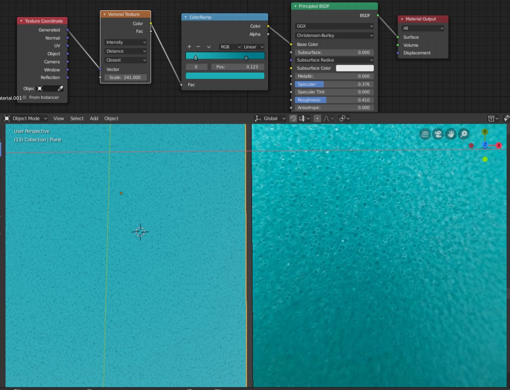
Task: Click the Voronoi Color output socket
Action: (151, 23)
